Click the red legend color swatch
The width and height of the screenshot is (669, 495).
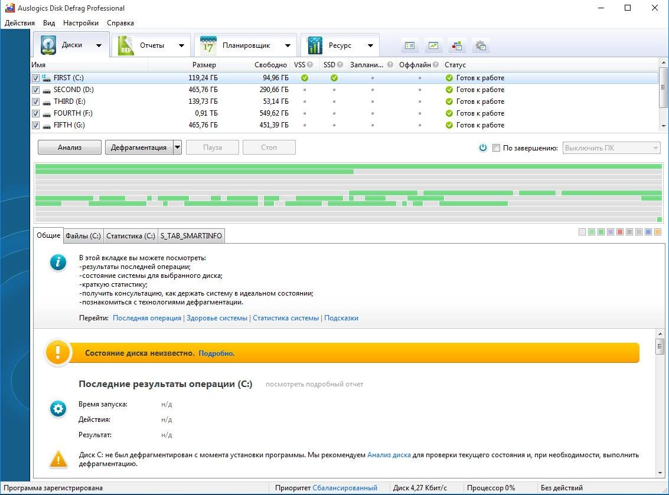pyautogui.click(x=620, y=232)
